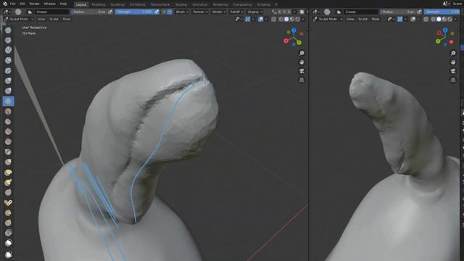
Task: Select the Clay brush tool
Action: pos(8,50)
